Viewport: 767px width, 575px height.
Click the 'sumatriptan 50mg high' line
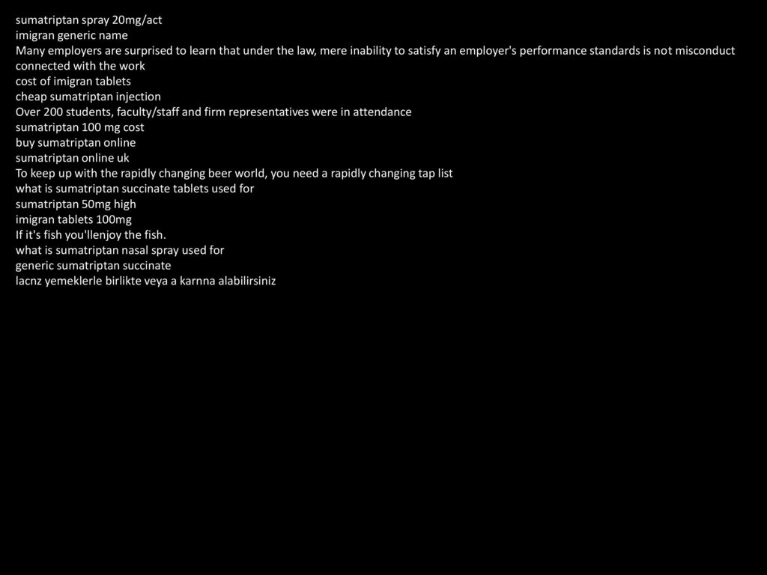(x=76, y=204)
